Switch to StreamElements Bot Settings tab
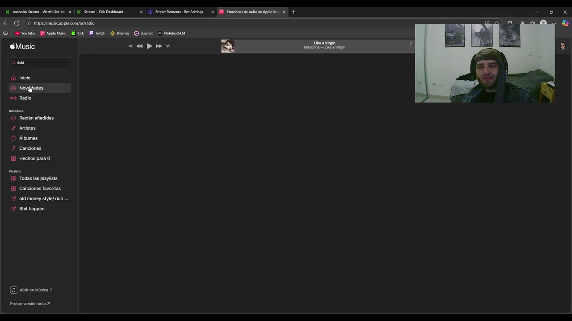 point(181,12)
